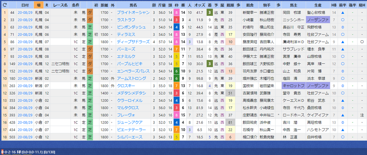The height and width of the screenshot is (155, 367).
Task: Open the 20-08/29 date link in row 1
Action: pos(25,12)
